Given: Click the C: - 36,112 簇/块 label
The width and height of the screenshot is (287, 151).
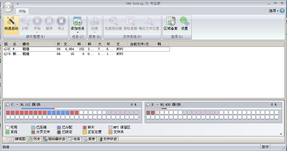Looking at the screenshot, I should (x=26, y=105).
